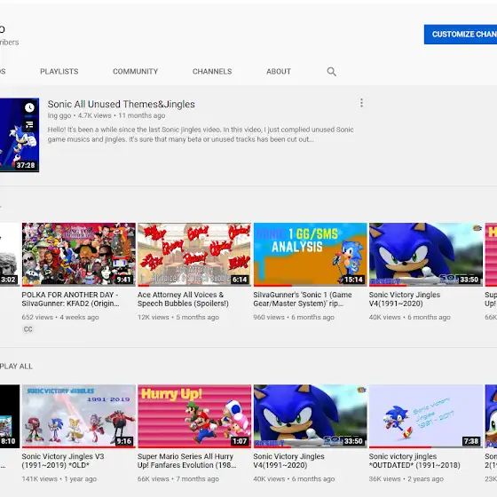Click the partially visible thumbnail with 3:02 duration
497x497 pixels.
pyautogui.click(x=10, y=255)
